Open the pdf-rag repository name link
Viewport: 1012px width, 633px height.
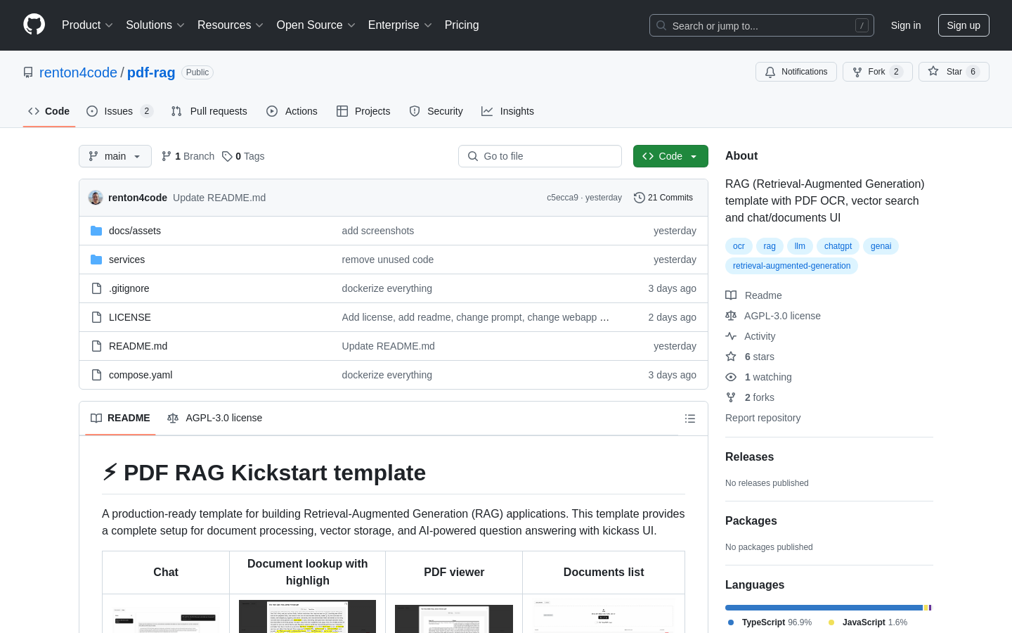pyautogui.click(x=151, y=72)
